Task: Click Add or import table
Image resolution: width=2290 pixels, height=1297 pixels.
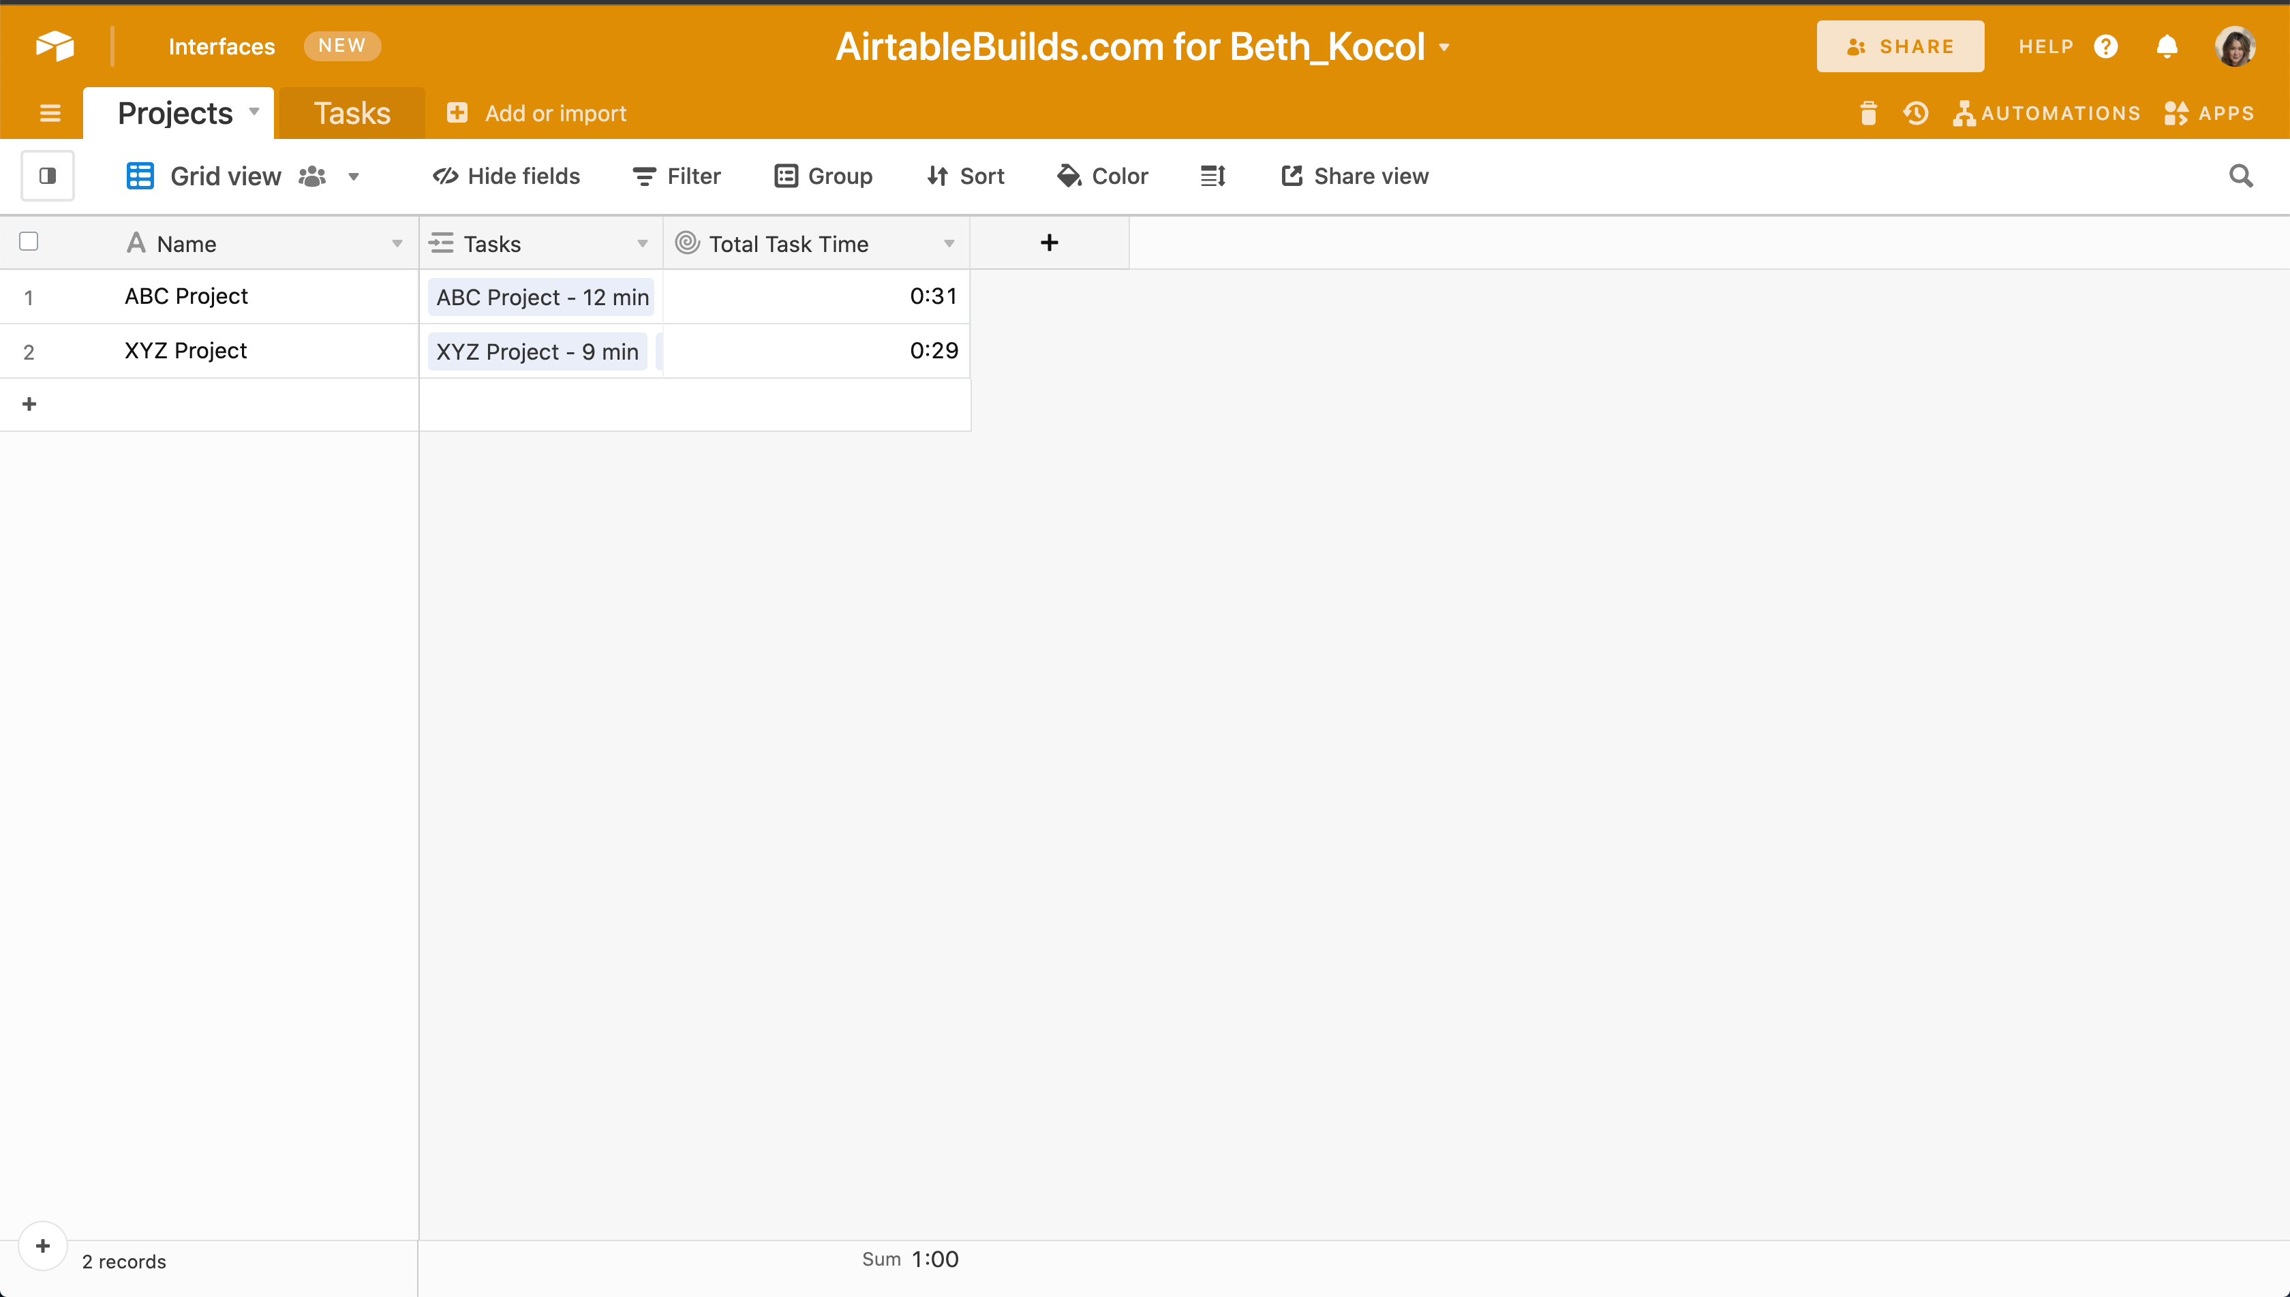Action: (536, 113)
